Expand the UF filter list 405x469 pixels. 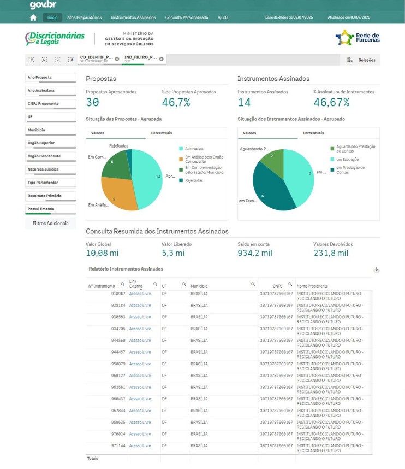50,117
